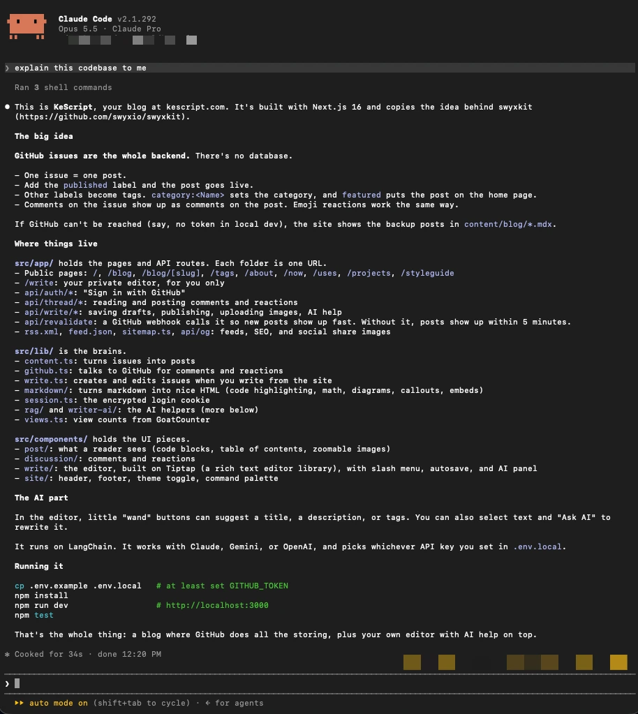Click the prompt chevron beside the input
This screenshot has height=714, width=638.
[7, 683]
